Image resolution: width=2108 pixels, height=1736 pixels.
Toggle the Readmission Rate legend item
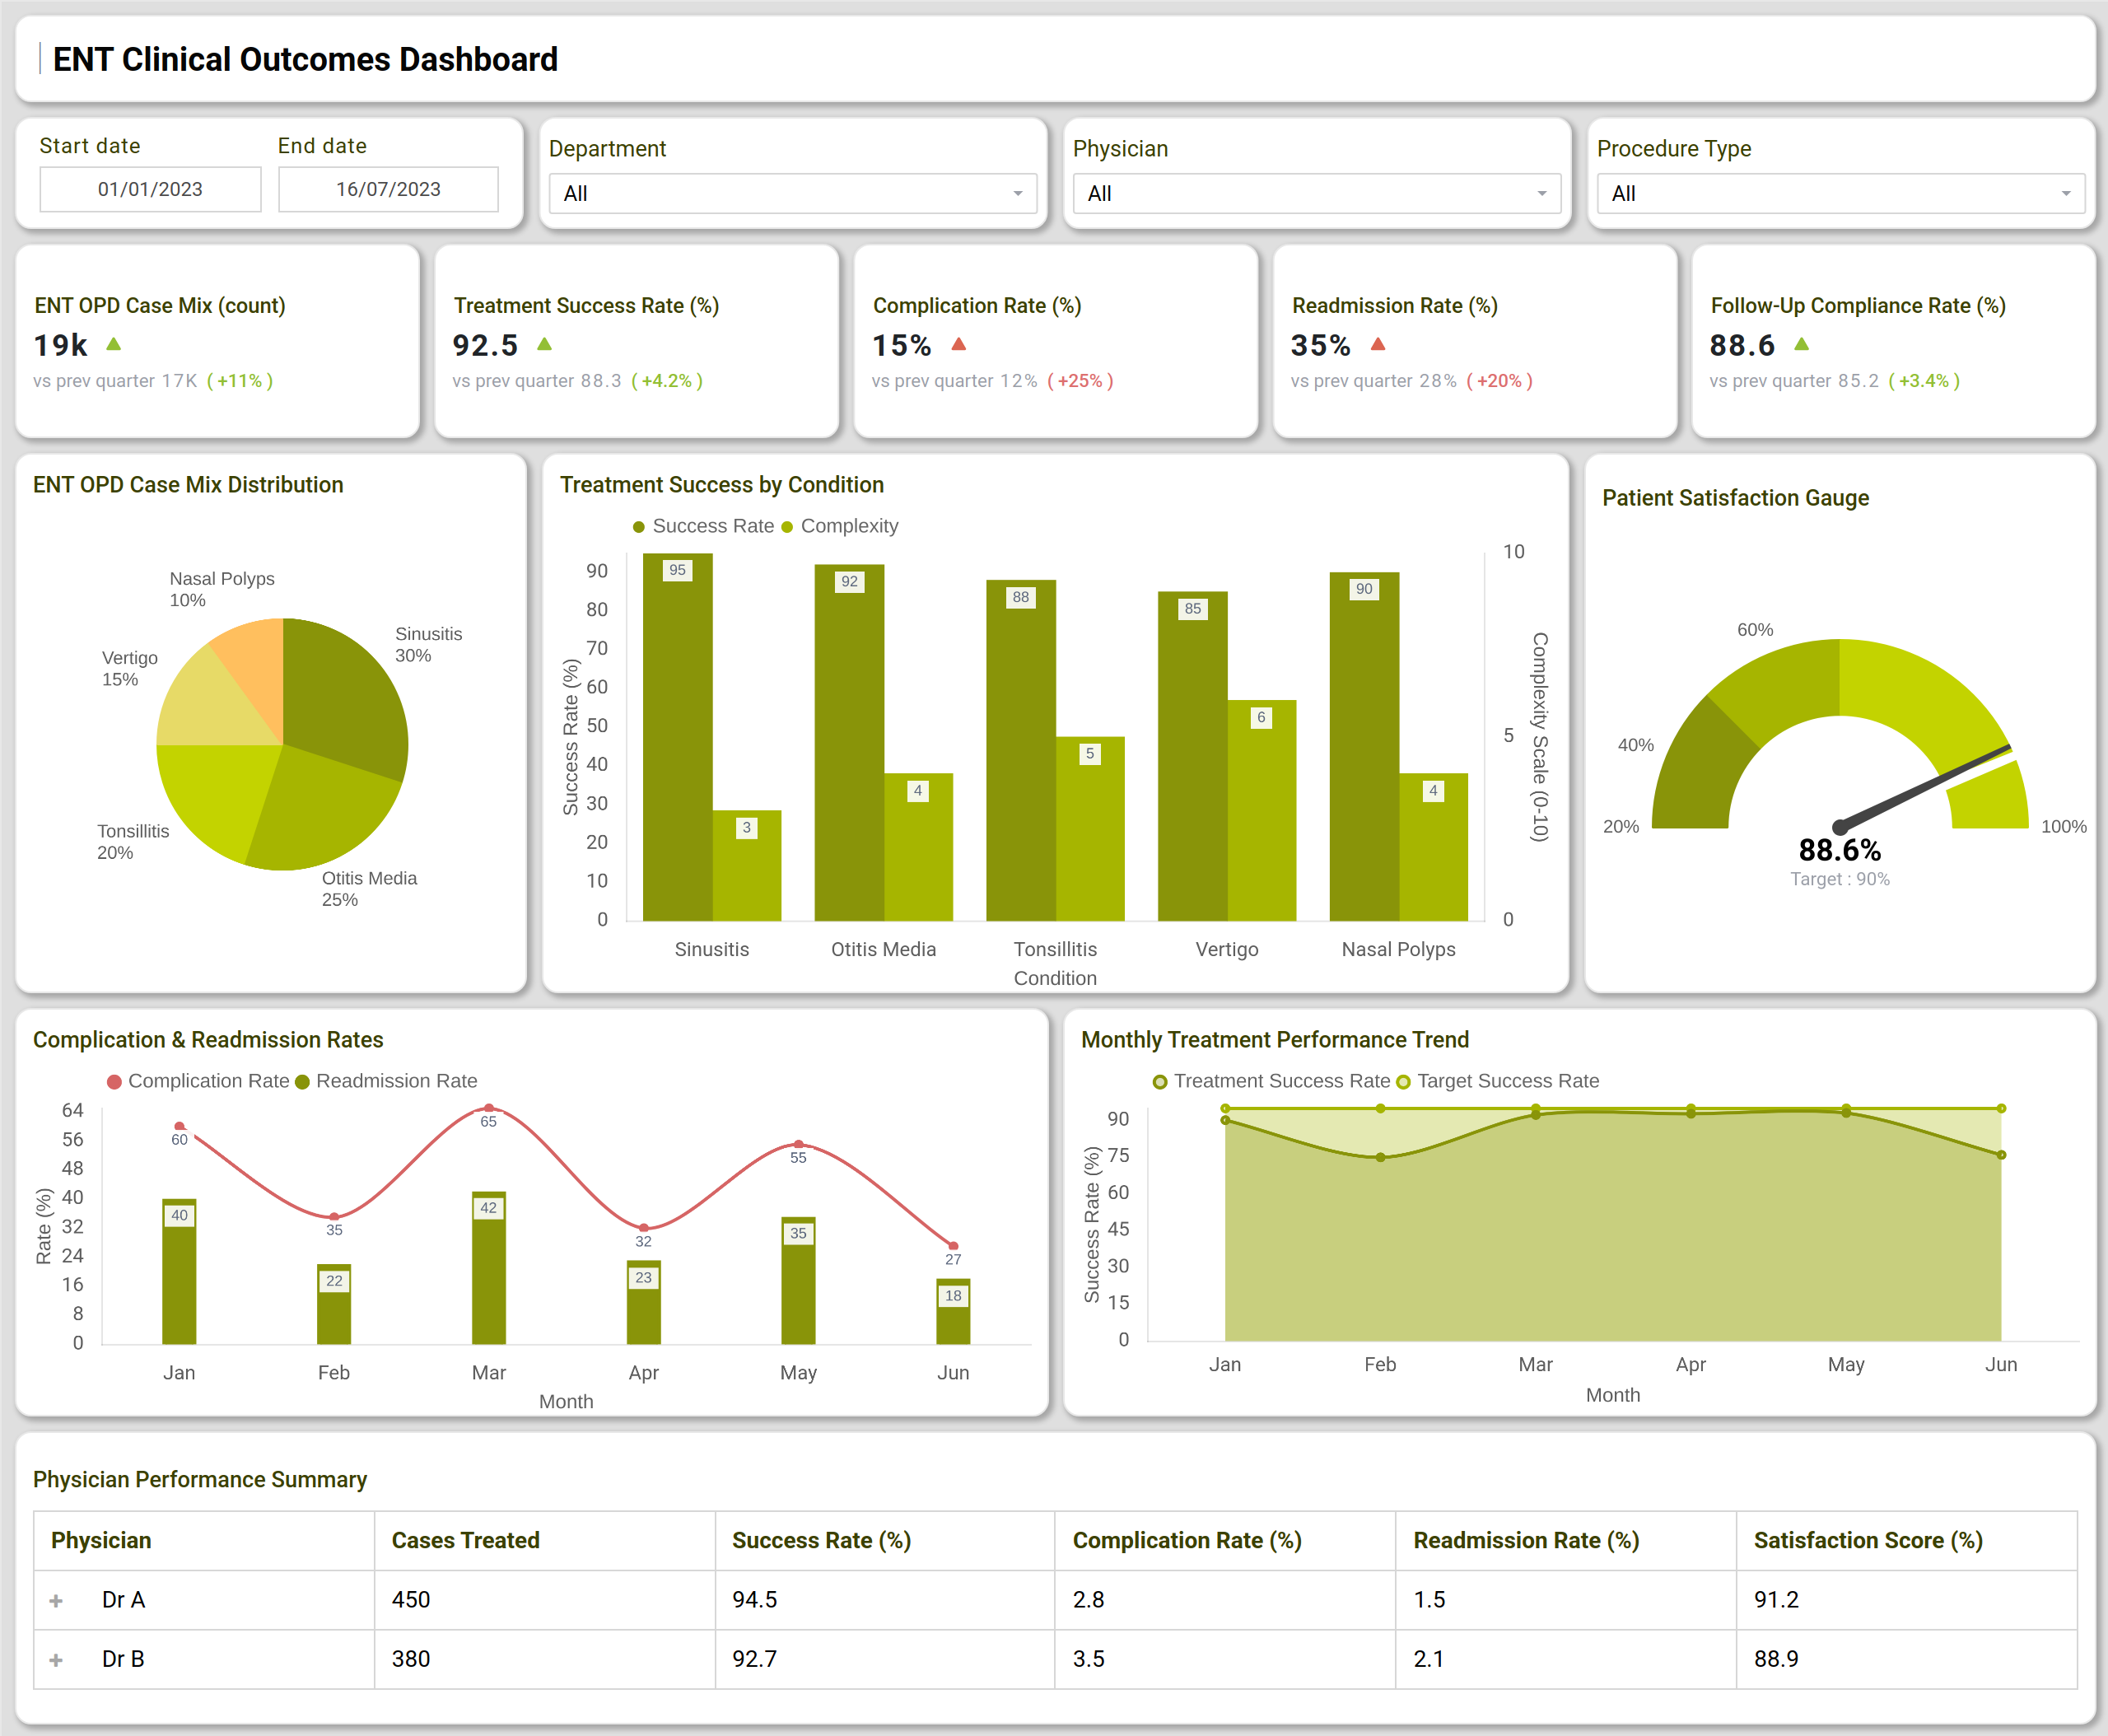pyautogui.click(x=387, y=1081)
